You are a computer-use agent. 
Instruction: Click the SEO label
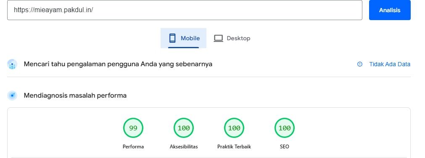click(x=285, y=147)
